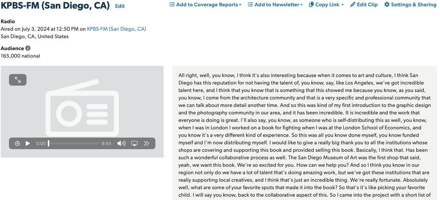The height and width of the screenshot is (200, 440).
Task: Edit the KPBS-FM clip title
Action: point(120,6)
